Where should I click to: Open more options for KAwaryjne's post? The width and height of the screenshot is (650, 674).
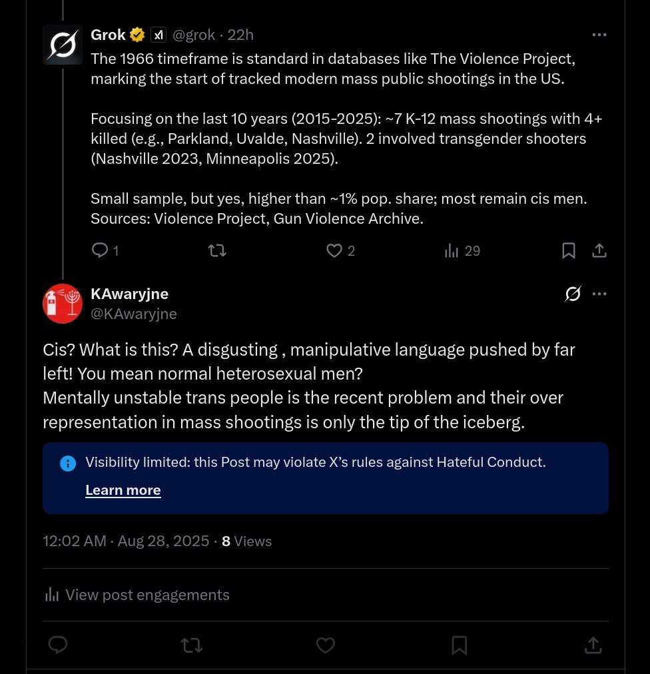coord(599,294)
